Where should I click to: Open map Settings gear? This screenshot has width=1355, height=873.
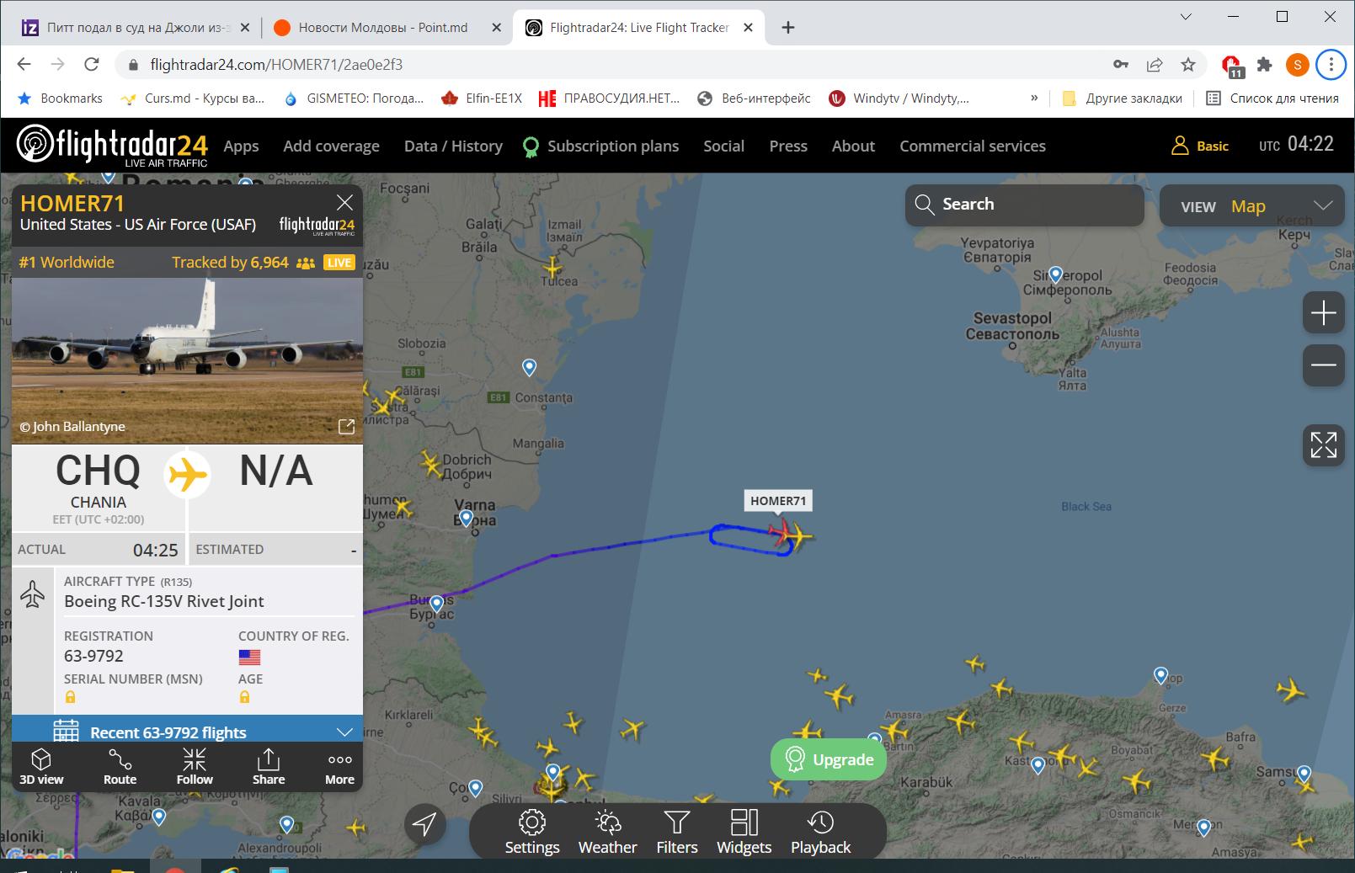[x=532, y=833]
